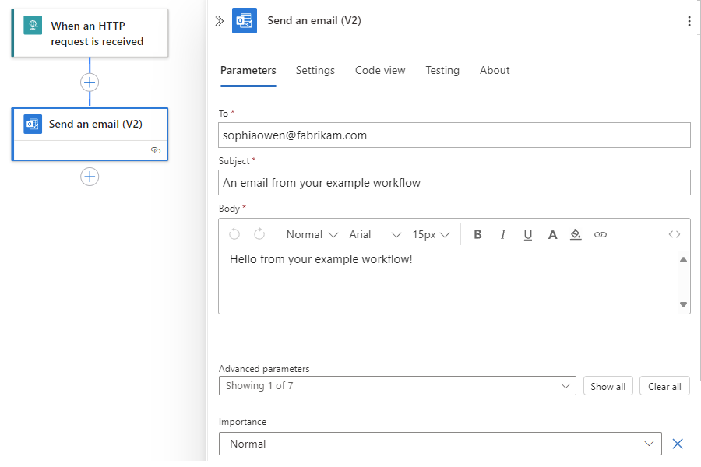The width and height of the screenshot is (701, 467).
Task: Click the plus to add a step between actions
Action: tap(90, 82)
